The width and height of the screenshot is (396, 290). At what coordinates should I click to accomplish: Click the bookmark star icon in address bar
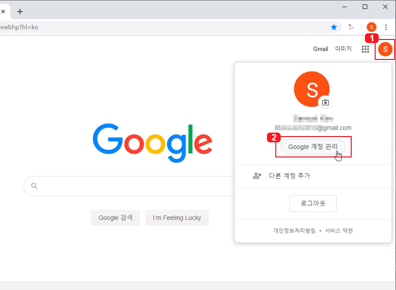point(334,27)
